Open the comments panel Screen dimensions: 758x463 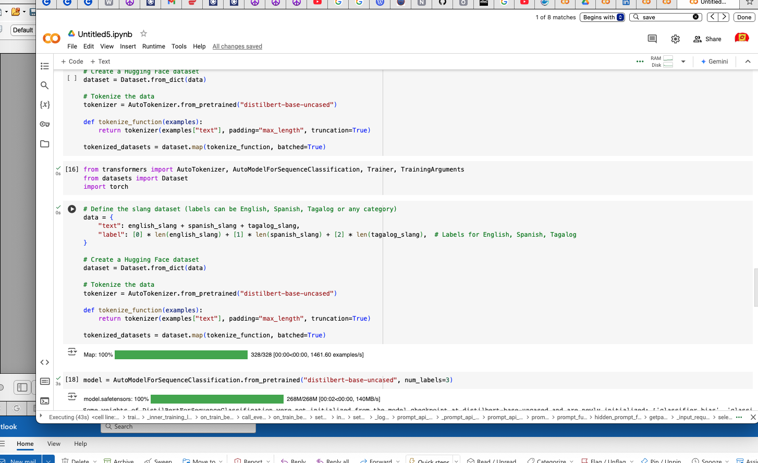[652, 39]
